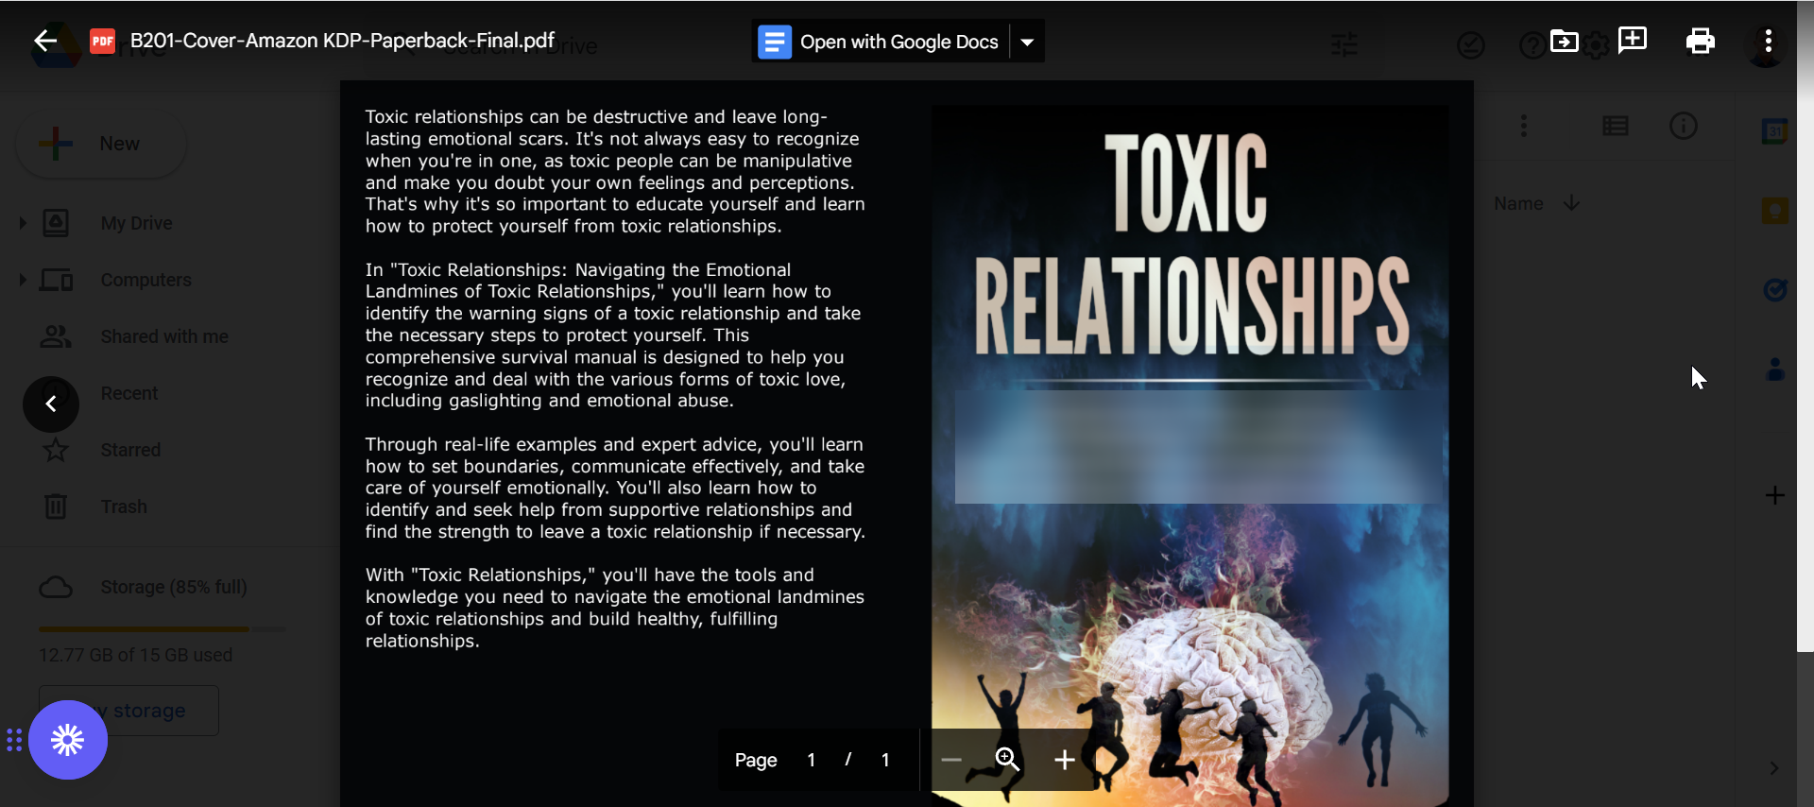Go to Shared with me
This screenshot has width=1814, height=807.
tap(164, 336)
